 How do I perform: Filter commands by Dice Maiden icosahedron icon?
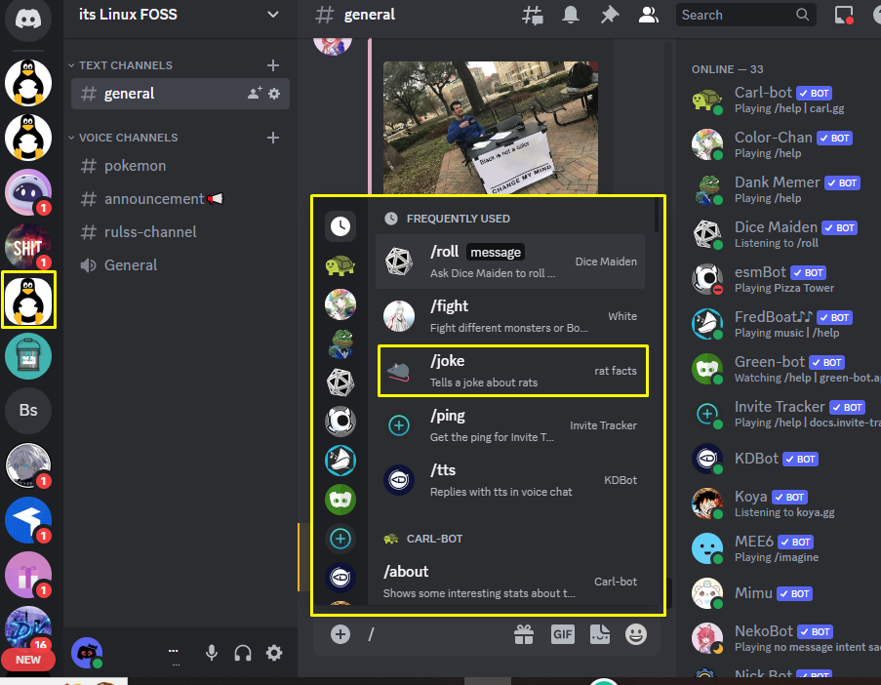pyautogui.click(x=340, y=383)
